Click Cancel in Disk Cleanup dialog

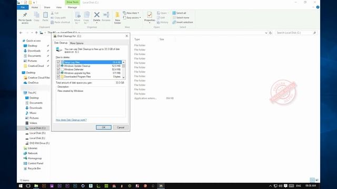[121, 127]
